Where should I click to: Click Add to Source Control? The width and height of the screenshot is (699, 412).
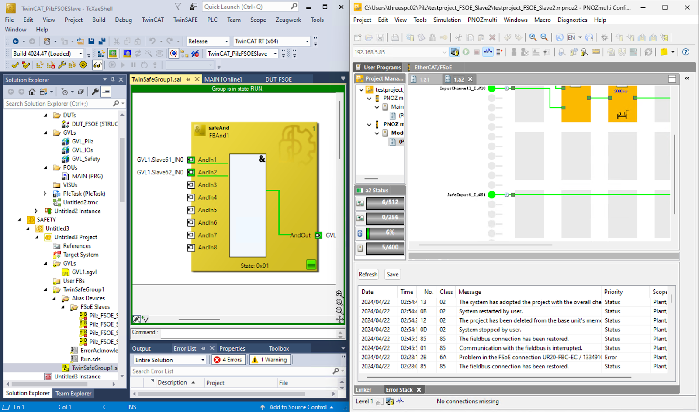click(298, 407)
